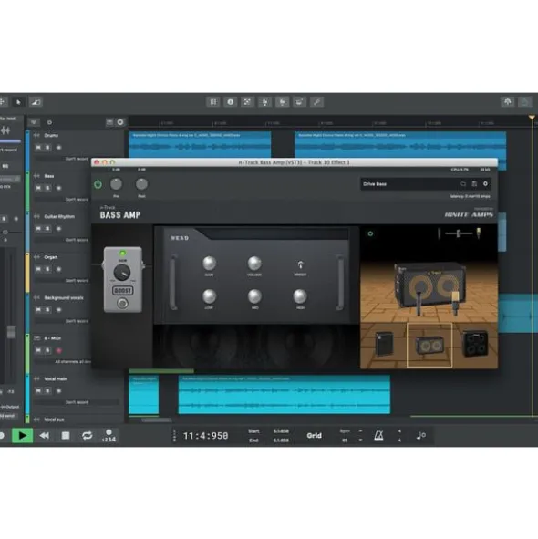Stop playback with the square stop button

click(66, 436)
